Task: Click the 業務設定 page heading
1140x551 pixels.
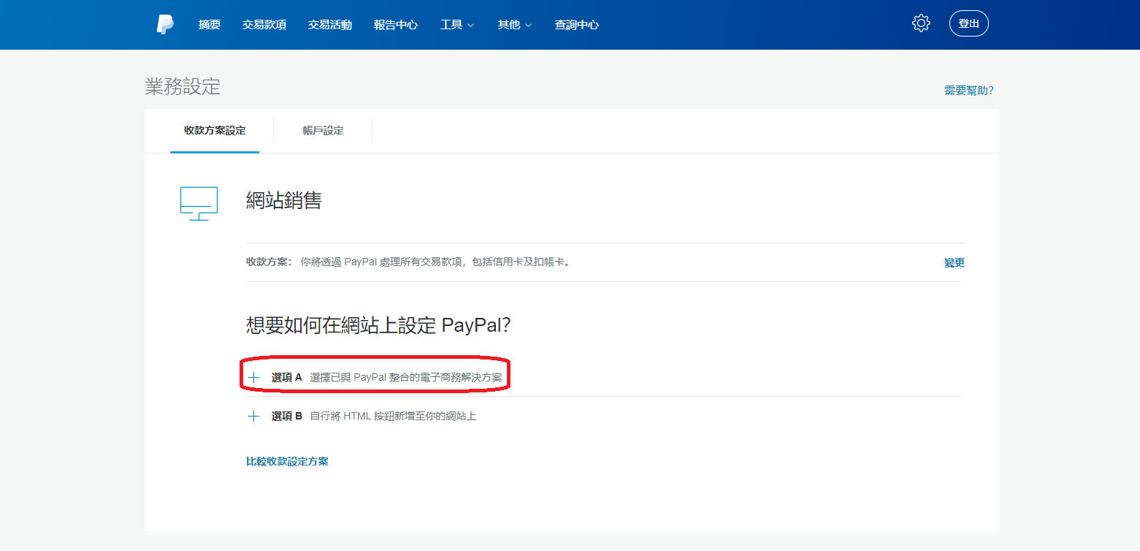Action: [183, 86]
